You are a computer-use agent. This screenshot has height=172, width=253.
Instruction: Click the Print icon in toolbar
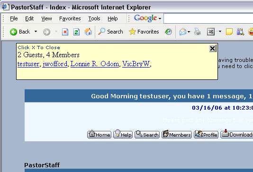click(x=197, y=32)
